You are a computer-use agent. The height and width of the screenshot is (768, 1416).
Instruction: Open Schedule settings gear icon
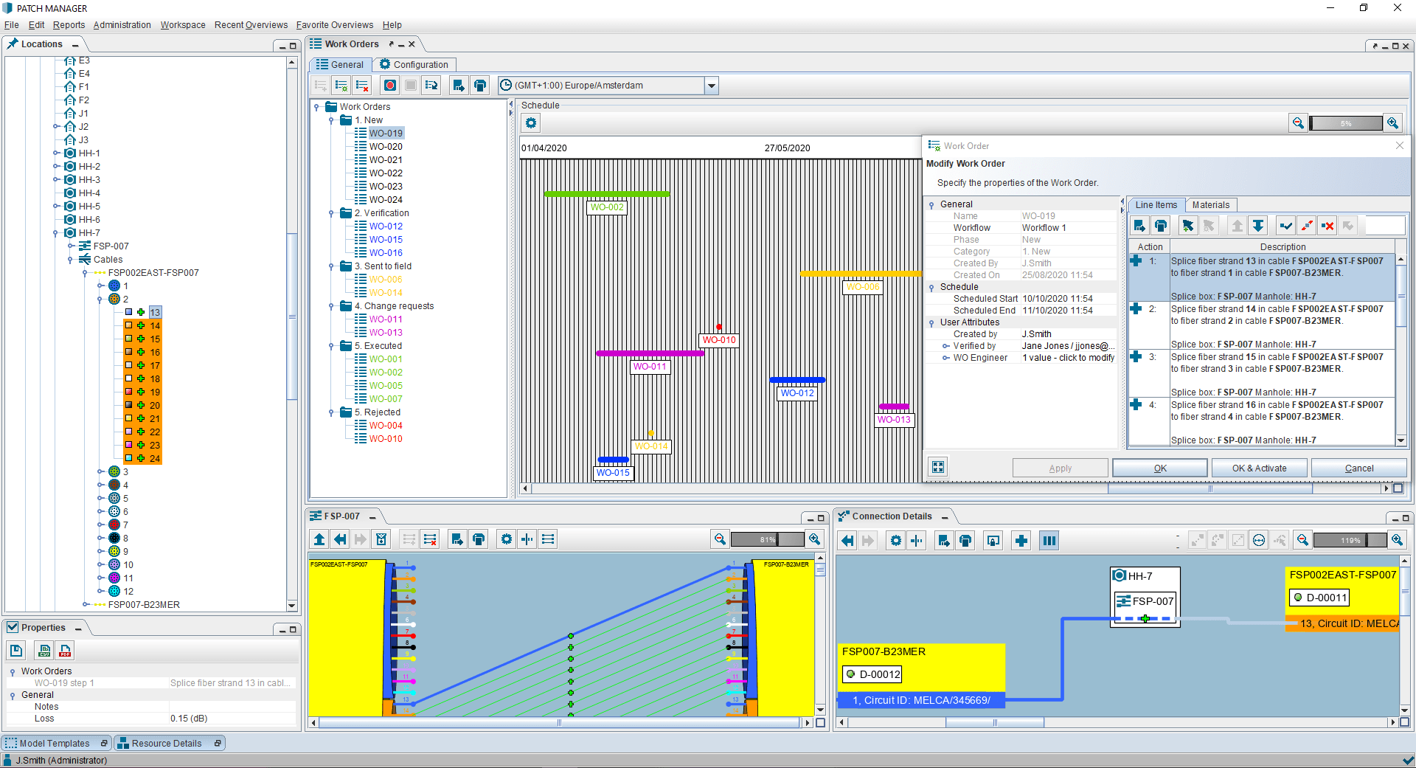coord(531,122)
